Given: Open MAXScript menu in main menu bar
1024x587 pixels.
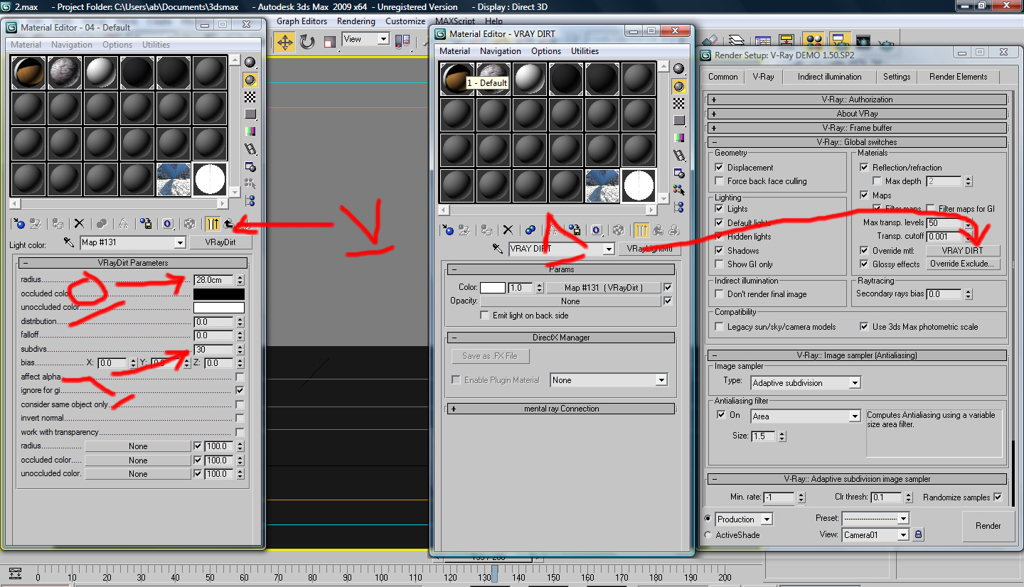Looking at the screenshot, I should tap(456, 21).
